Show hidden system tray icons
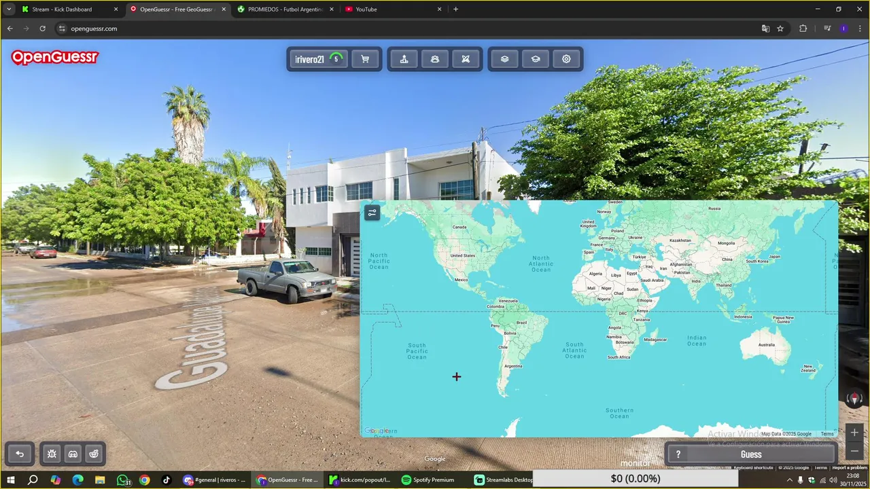The image size is (870, 489). [791, 480]
